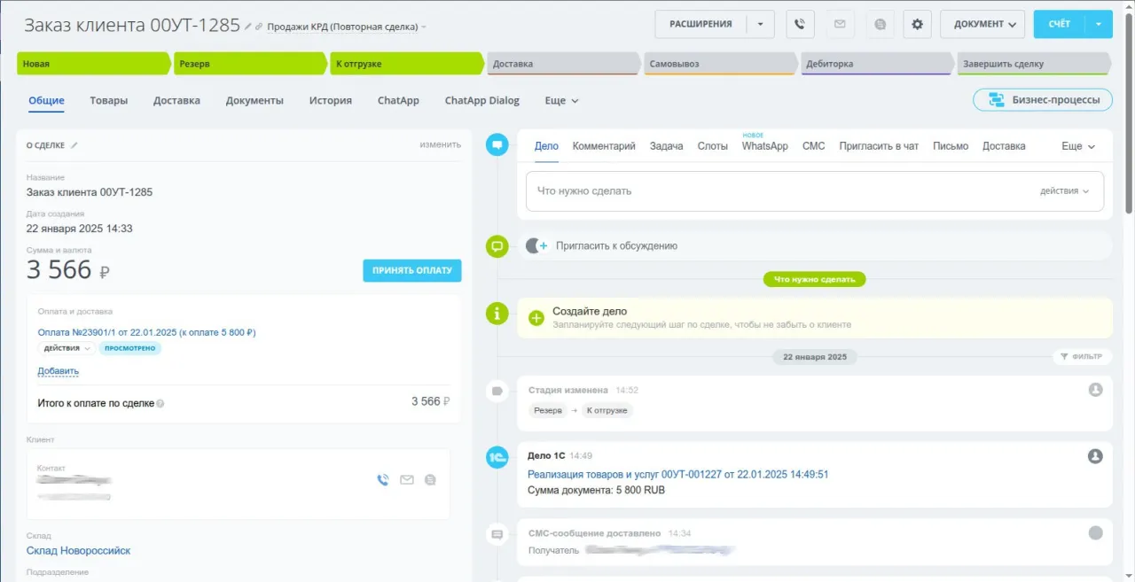Click the РАСШИРЕНИЯ button
Image resolution: width=1135 pixels, height=582 pixels.
pyautogui.click(x=701, y=24)
